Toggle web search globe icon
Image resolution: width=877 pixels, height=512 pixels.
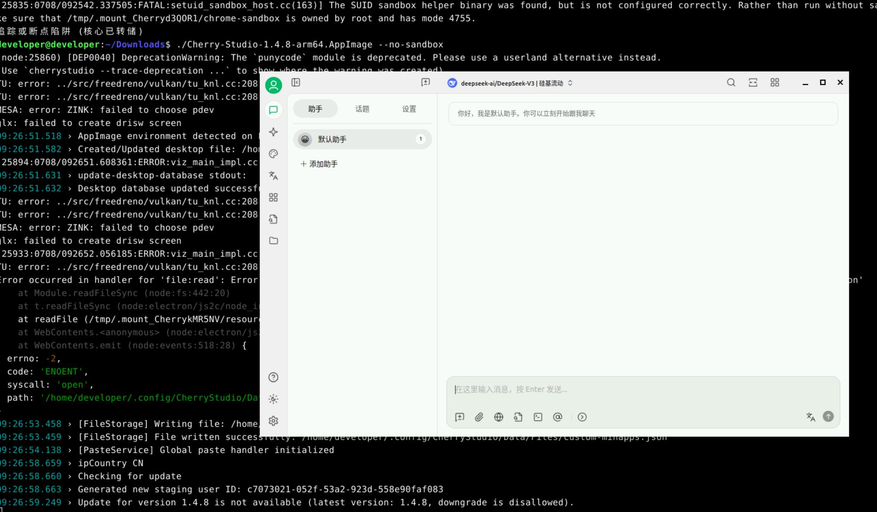[x=499, y=417]
